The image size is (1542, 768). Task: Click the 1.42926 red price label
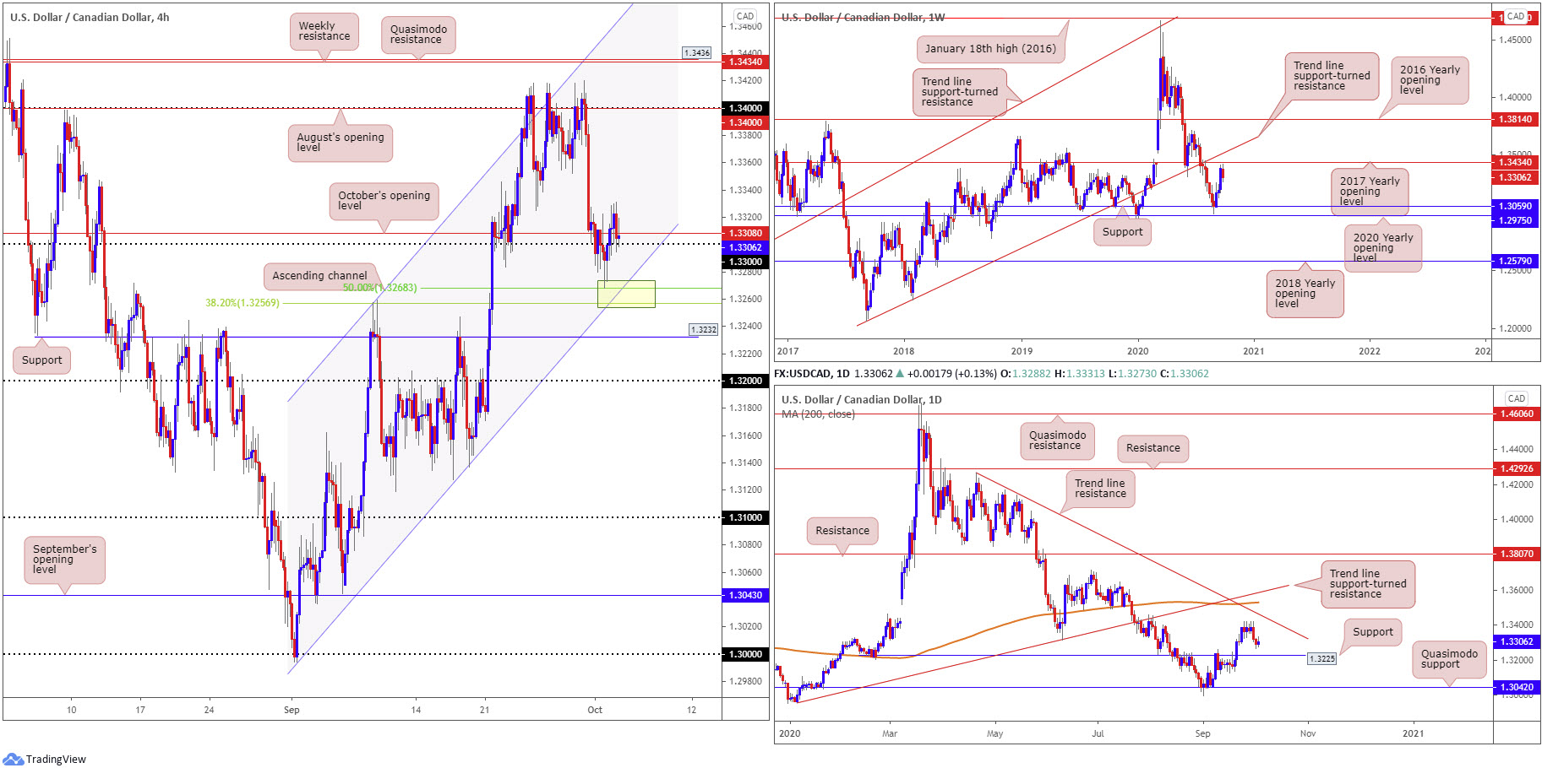1516,468
